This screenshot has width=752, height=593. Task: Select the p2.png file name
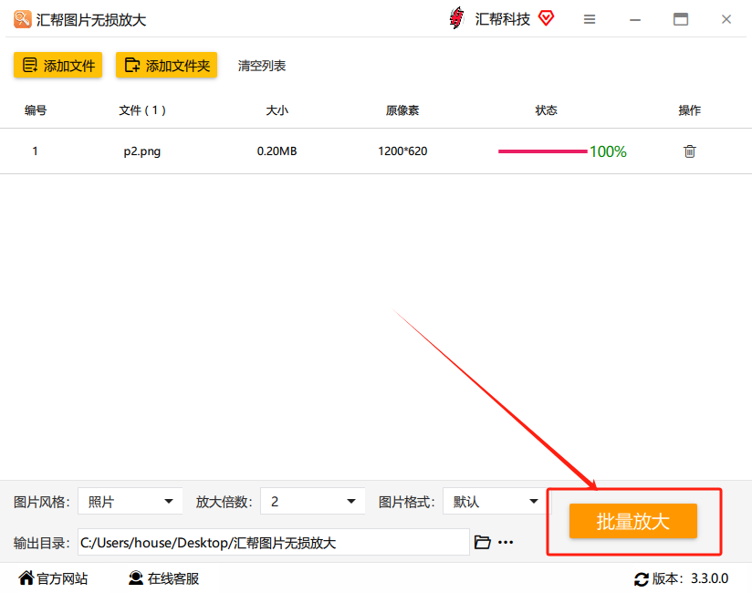(x=142, y=151)
